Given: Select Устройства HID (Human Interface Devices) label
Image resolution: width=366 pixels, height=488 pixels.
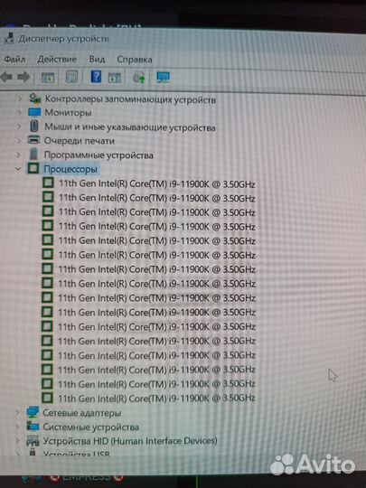Looking at the screenshot, I should (130, 441).
